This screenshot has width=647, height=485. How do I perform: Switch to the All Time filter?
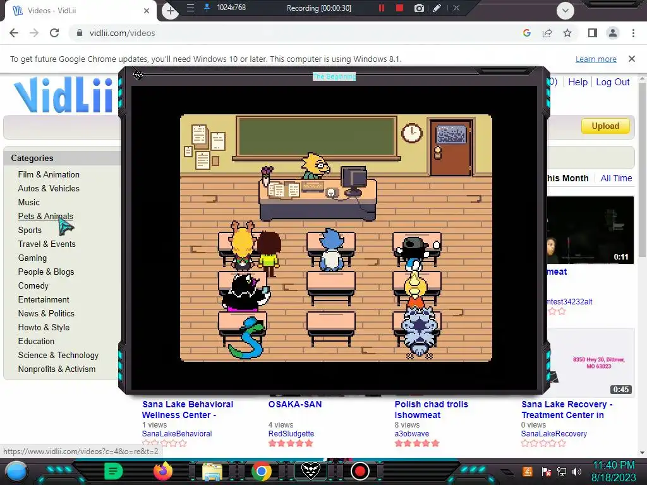tap(616, 178)
